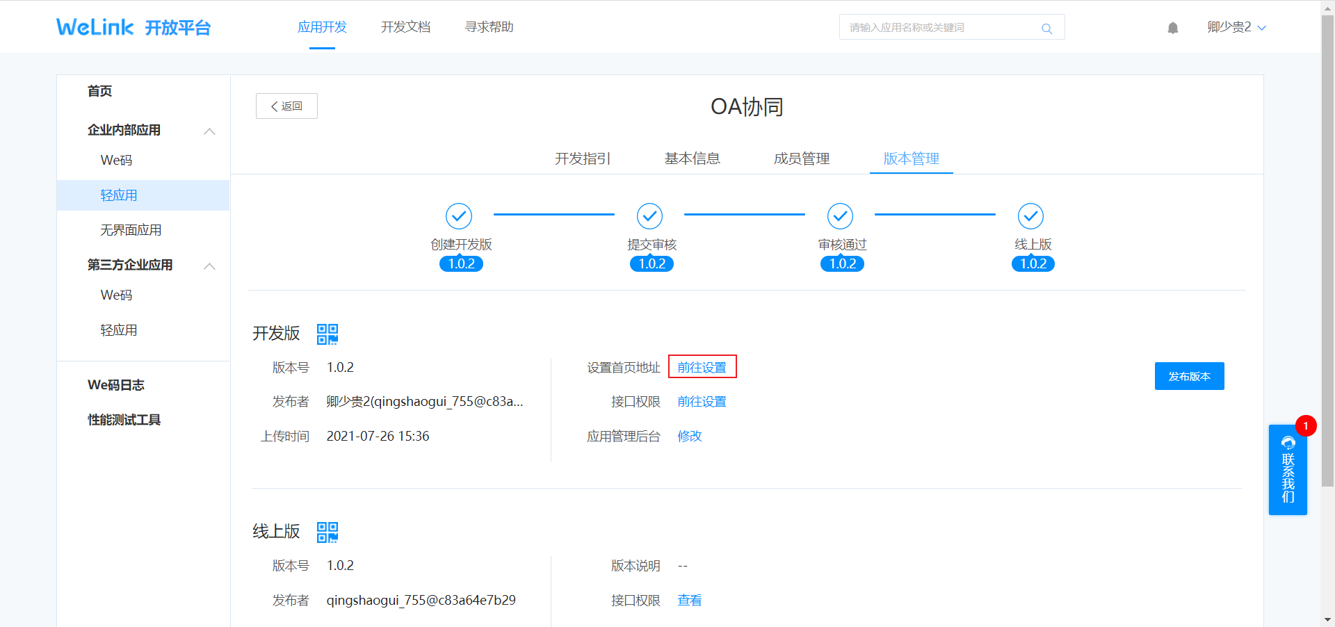The height and width of the screenshot is (627, 1335).
Task: Open We码 under 第三方企业应用
Action: (x=116, y=295)
